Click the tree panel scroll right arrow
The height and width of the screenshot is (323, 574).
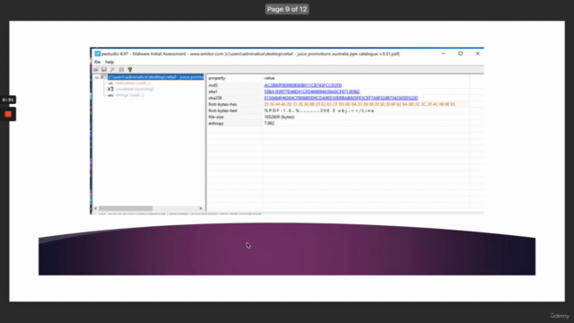(201, 208)
